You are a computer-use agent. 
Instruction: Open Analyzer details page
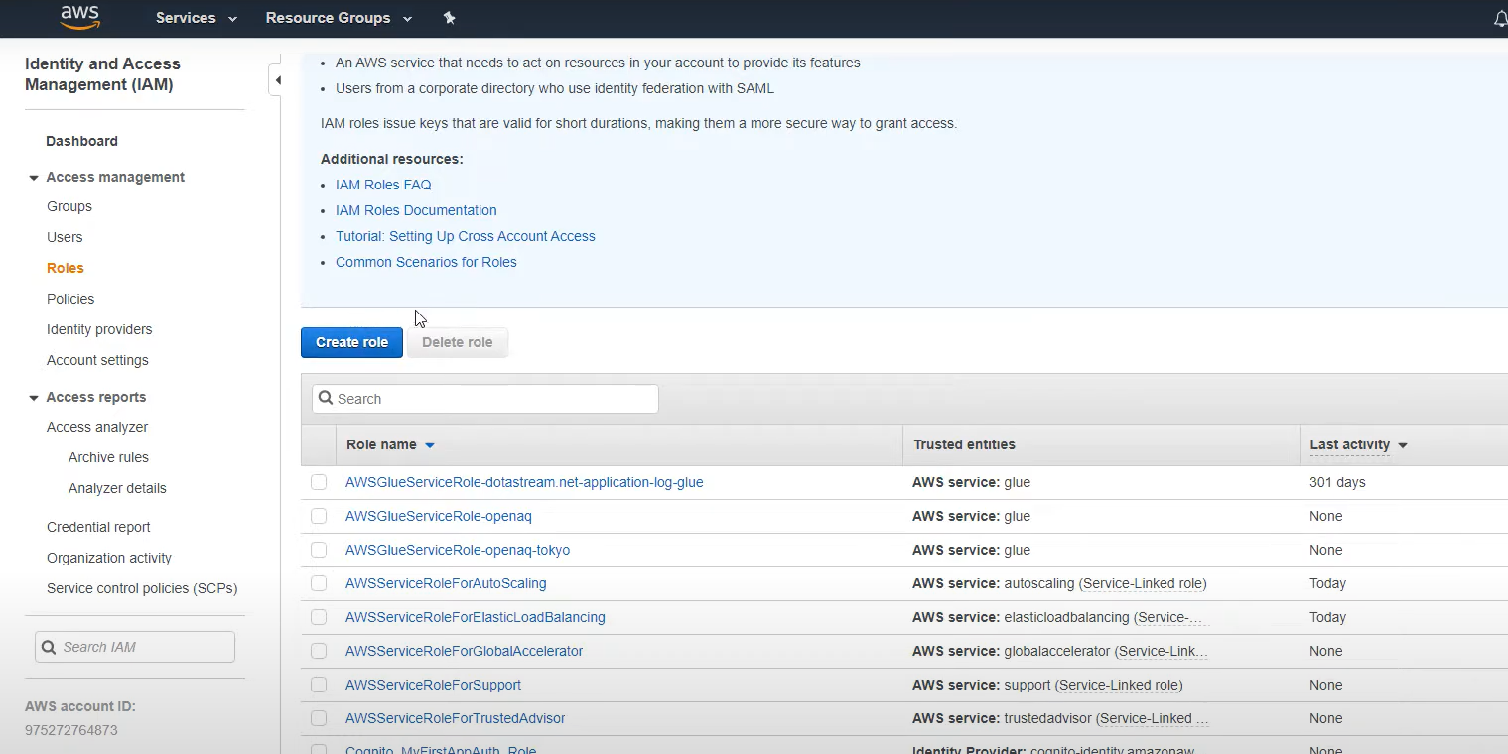[117, 488]
